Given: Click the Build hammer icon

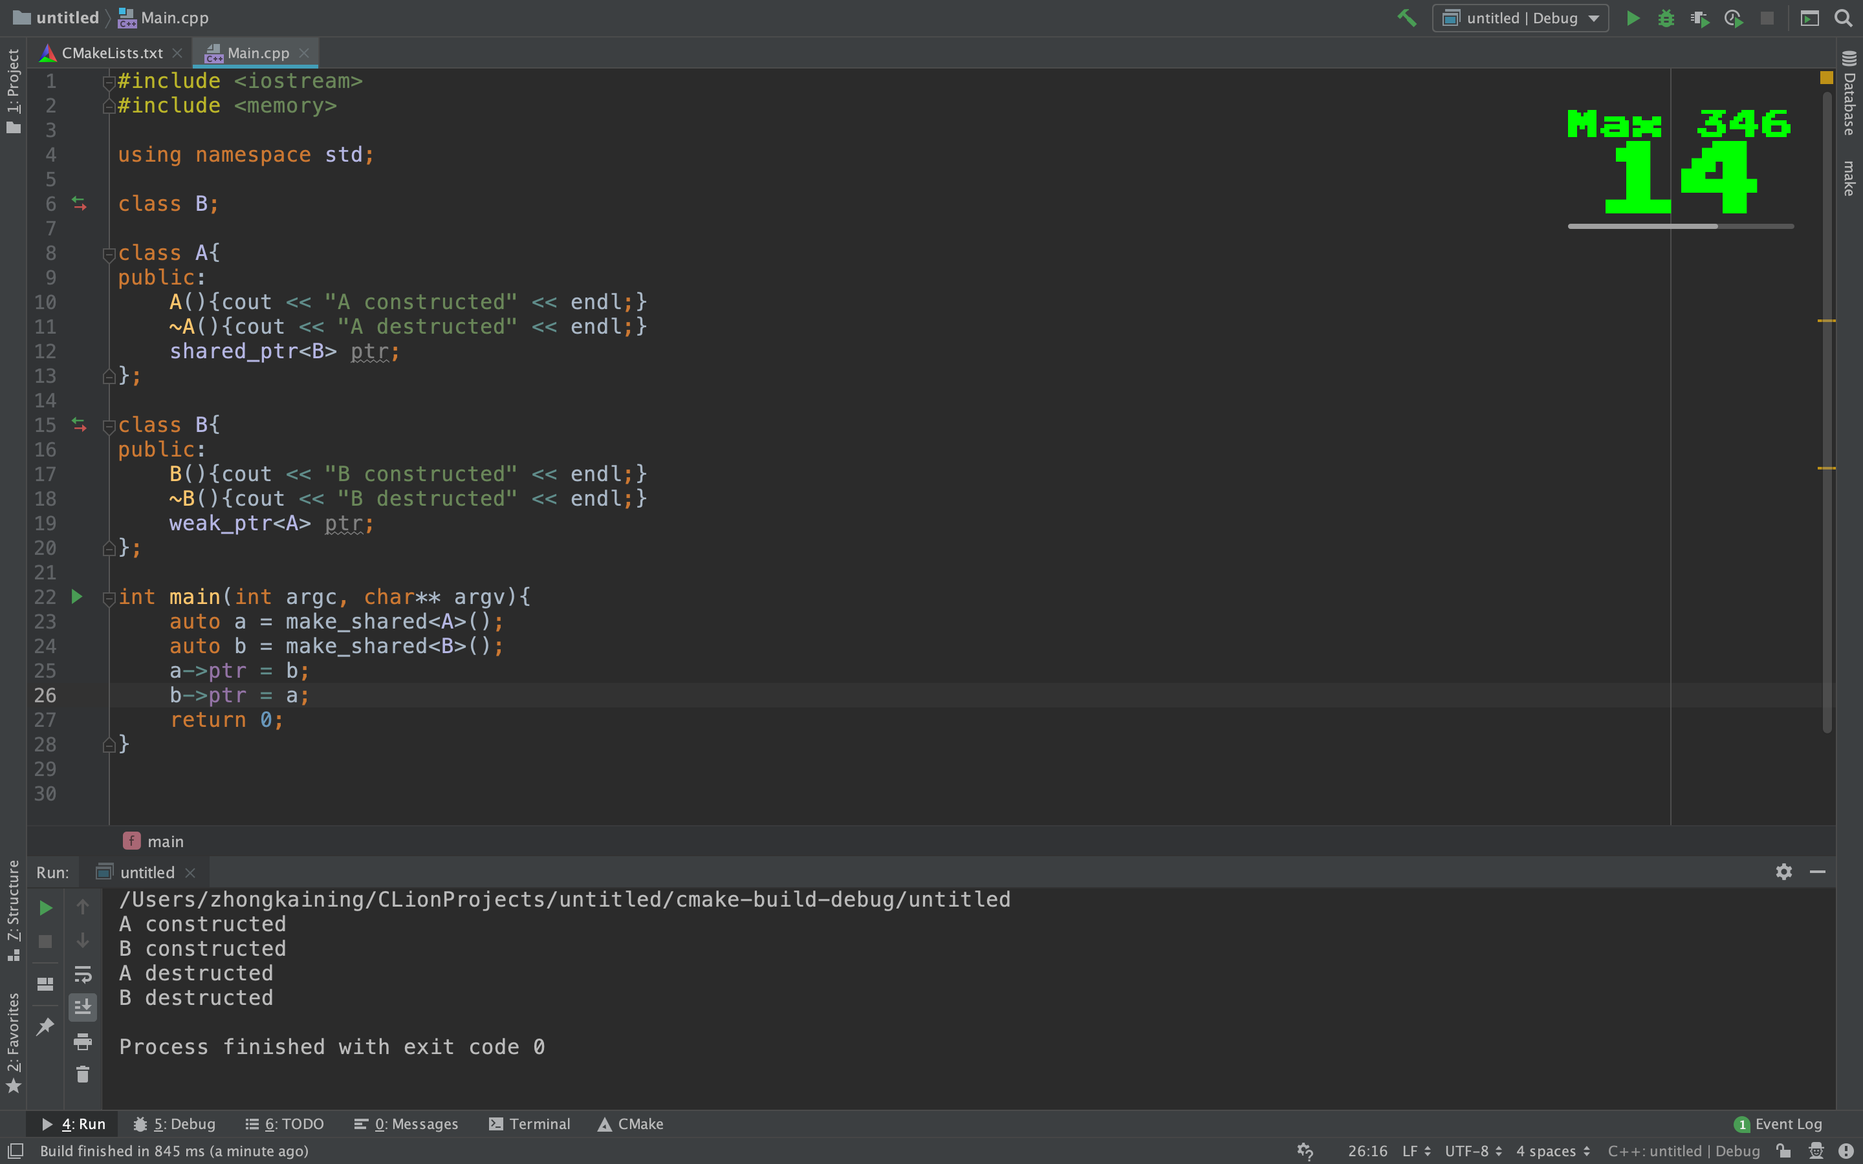Looking at the screenshot, I should (1406, 17).
